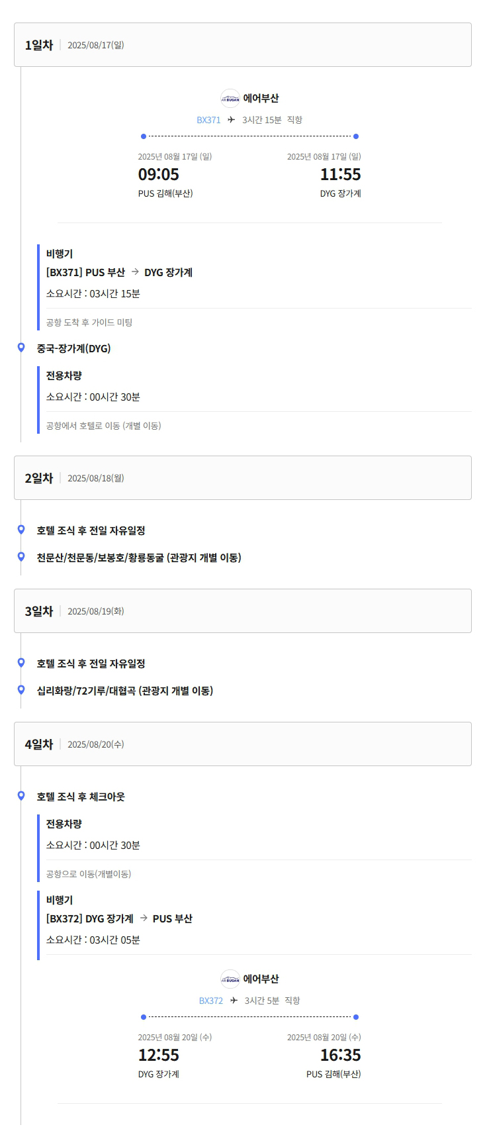The width and height of the screenshot is (487, 1131).
Task: Click the map pin beside 중국-장가계(DYG)
Action: coord(21,348)
